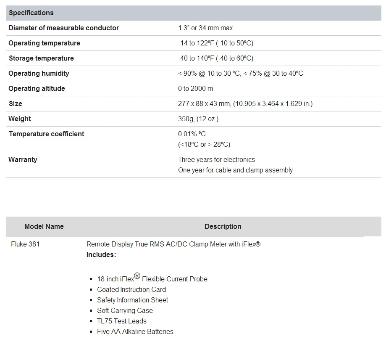This screenshot has height=339, width=386.
Task: Click the Operating temperature row label
Action: point(44,43)
